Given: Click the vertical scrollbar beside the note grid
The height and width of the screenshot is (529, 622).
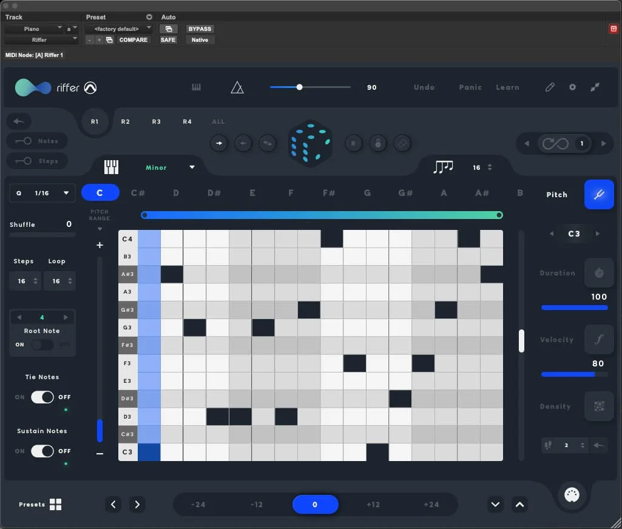Looking at the screenshot, I should 521,341.
